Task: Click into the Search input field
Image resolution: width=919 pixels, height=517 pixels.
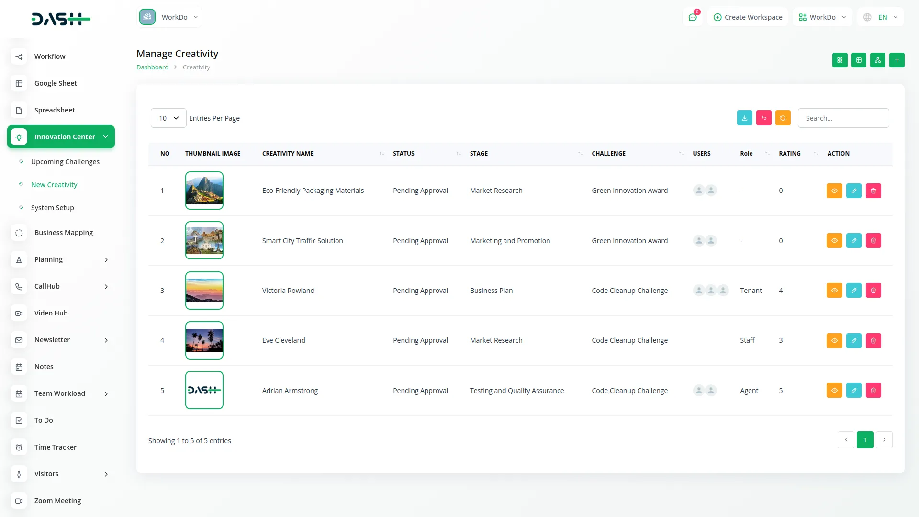Action: 843,118
